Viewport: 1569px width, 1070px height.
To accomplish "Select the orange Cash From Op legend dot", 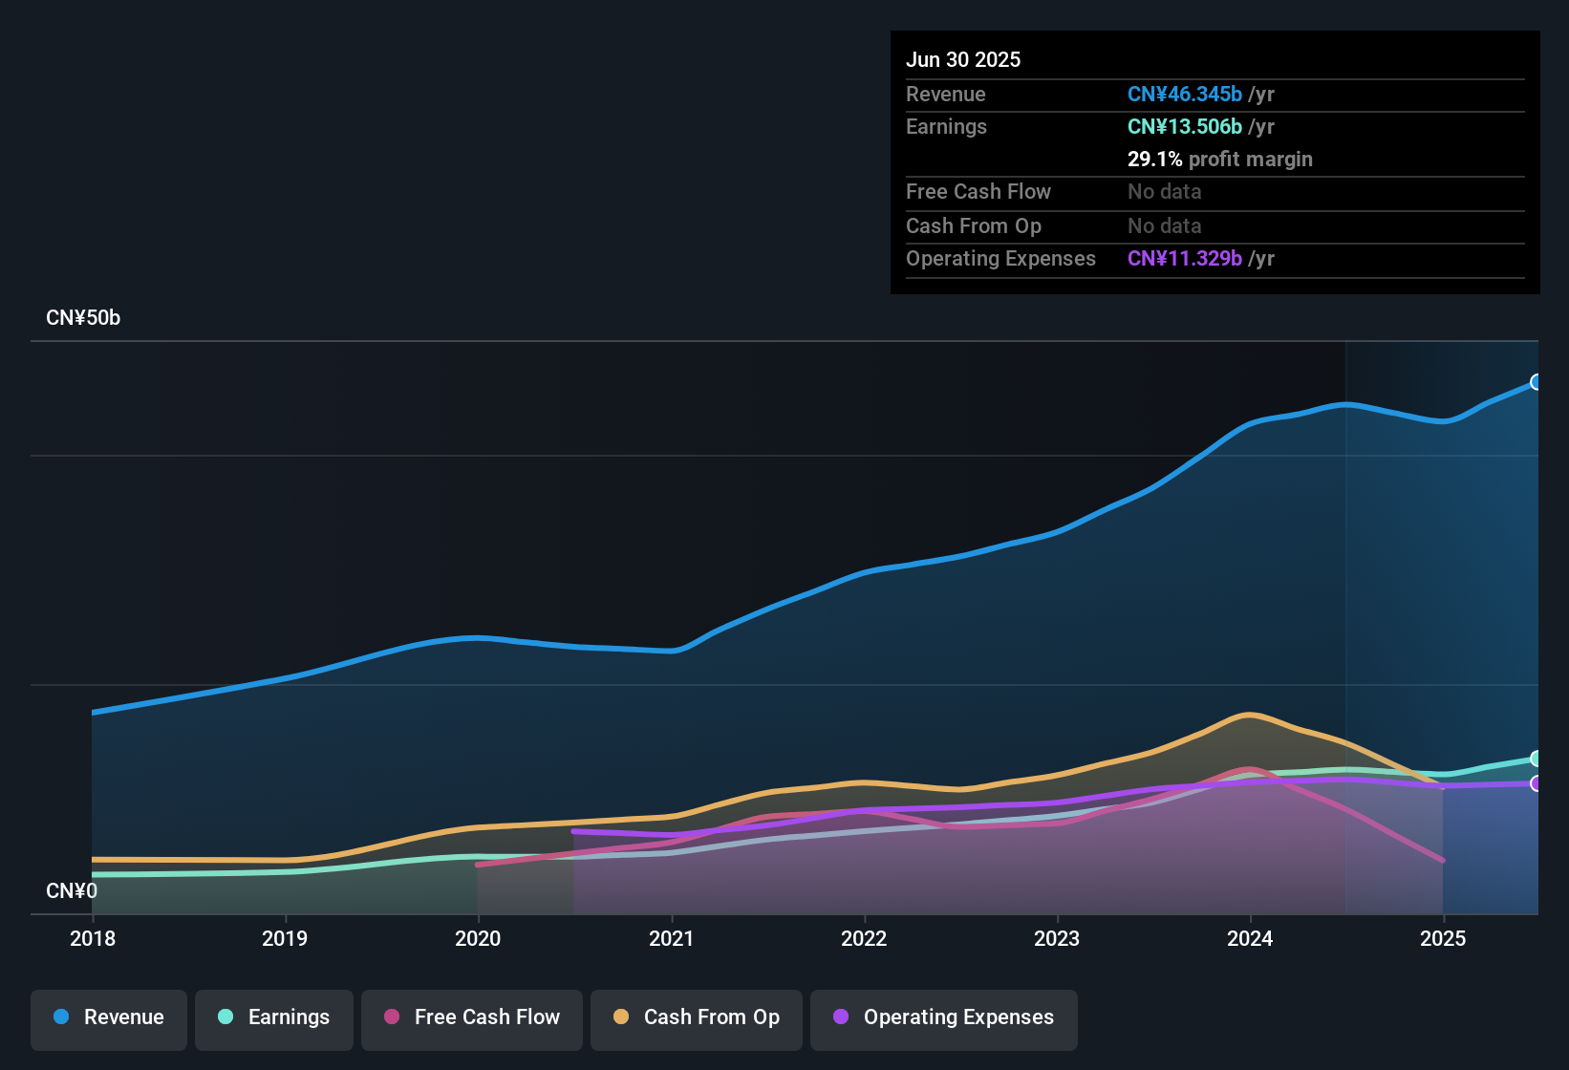I will click(621, 1017).
